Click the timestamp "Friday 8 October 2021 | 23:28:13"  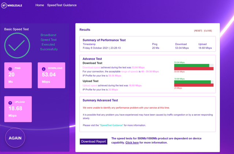[x=102, y=48]
